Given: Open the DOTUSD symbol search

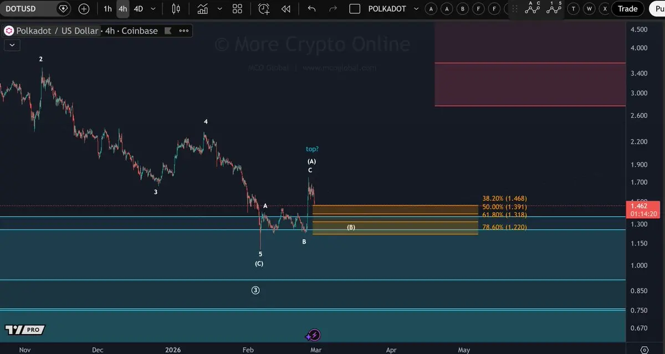Looking at the screenshot, I should (x=22, y=9).
